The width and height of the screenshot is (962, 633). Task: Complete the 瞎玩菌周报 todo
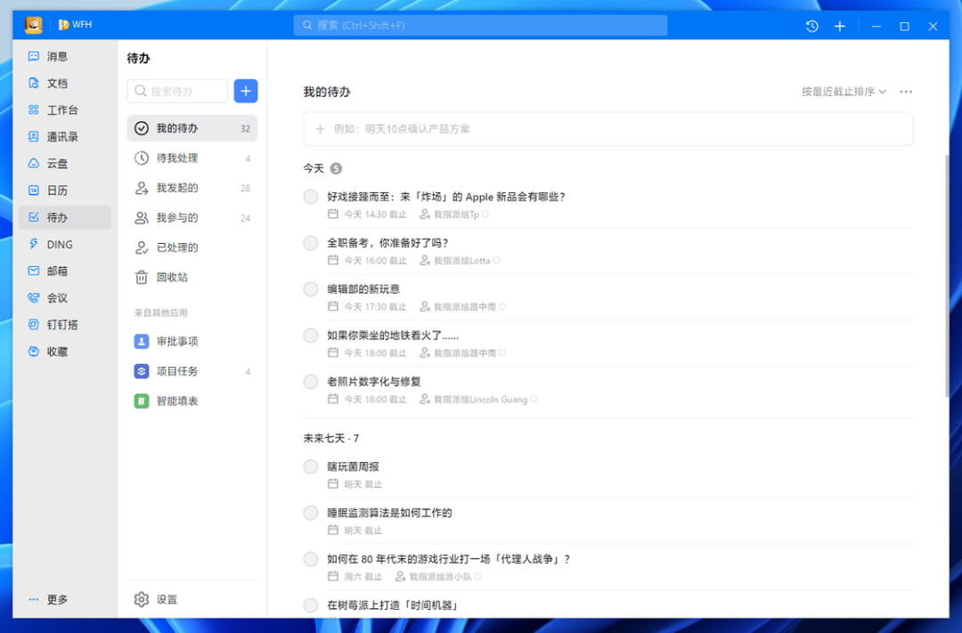click(311, 467)
